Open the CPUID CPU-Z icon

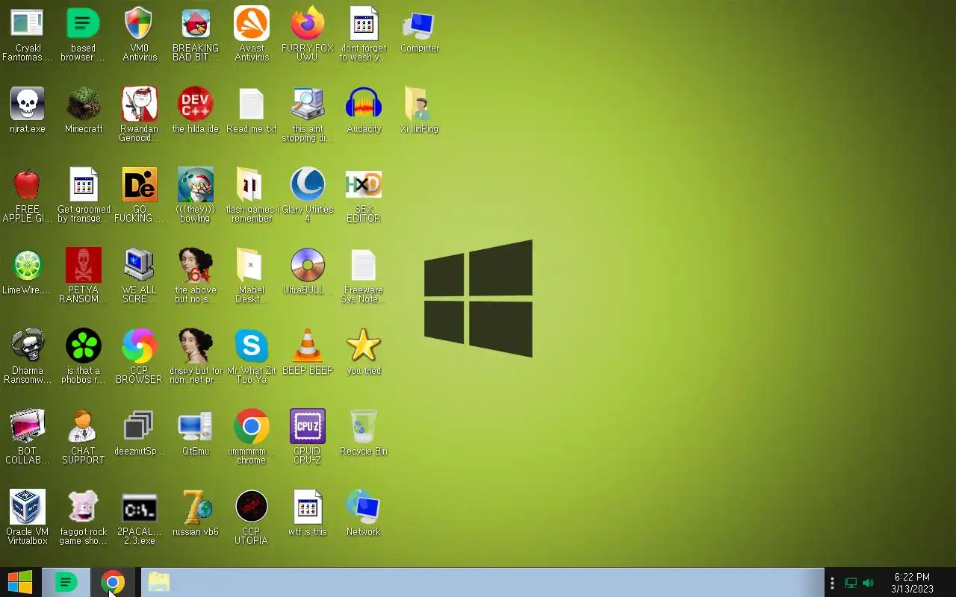(x=308, y=427)
